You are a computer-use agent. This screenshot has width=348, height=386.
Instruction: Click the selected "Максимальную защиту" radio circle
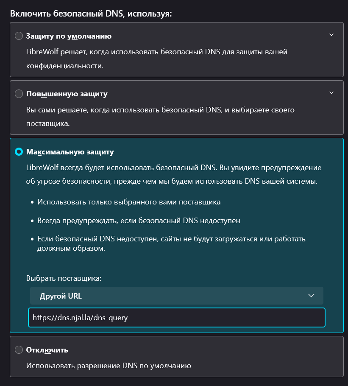coord(19,151)
